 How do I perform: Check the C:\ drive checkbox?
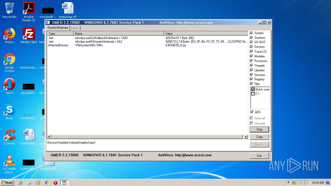click(x=253, y=94)
